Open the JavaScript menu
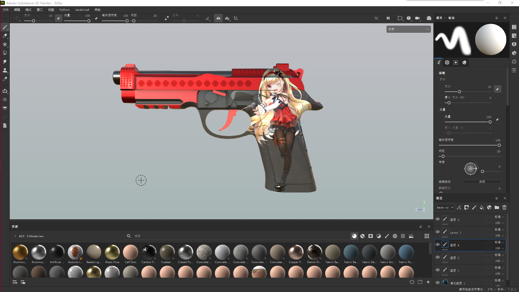This screenshot has width=519, height=292. point(82,10)
